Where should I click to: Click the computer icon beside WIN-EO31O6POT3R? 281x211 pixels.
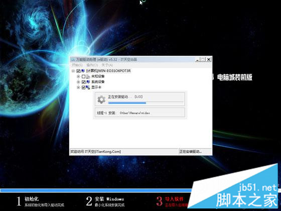tap(83, 71)
